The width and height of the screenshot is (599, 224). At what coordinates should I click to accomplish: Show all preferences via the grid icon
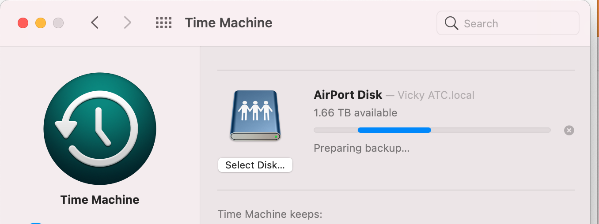pos(164,23)
